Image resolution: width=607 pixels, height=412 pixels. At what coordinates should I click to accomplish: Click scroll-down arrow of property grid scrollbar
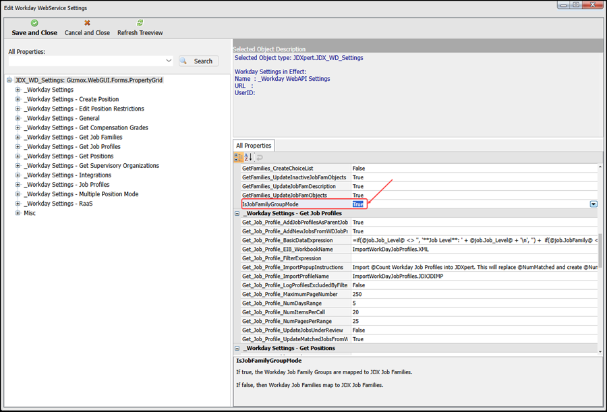coord(600,351)
